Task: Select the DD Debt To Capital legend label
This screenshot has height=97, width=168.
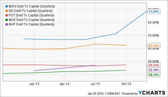Action: pyautogui.click(x=31, y=11)
